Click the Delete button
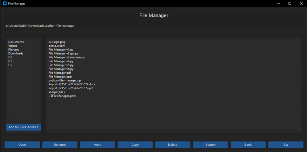307x152 pixels. tap(173, 145)
